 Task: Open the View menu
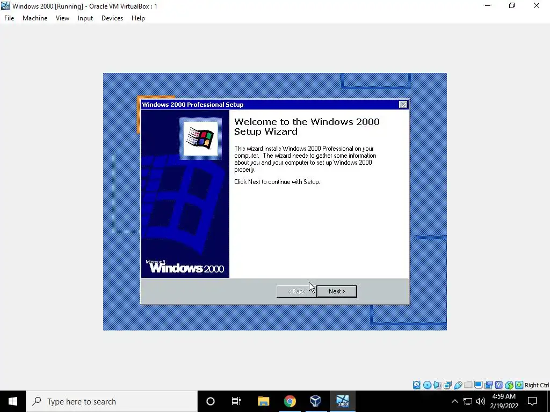click(x=62, y=18)
